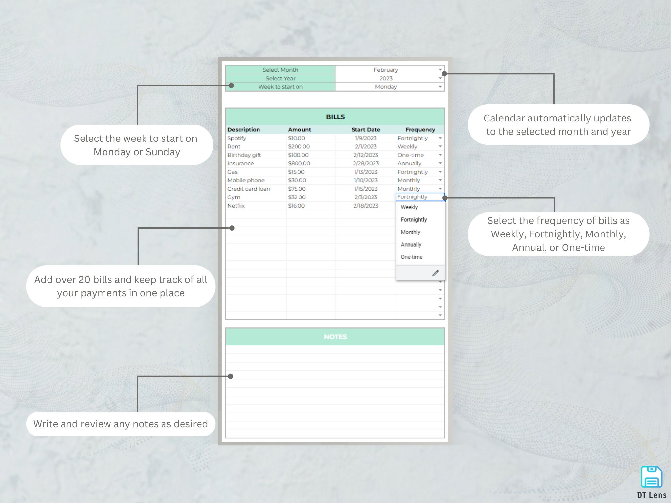The width and height of the screenshot is (671, 503).
Task: Choose Monthly in the open dropdown list
Action: (x=410, y=232)
